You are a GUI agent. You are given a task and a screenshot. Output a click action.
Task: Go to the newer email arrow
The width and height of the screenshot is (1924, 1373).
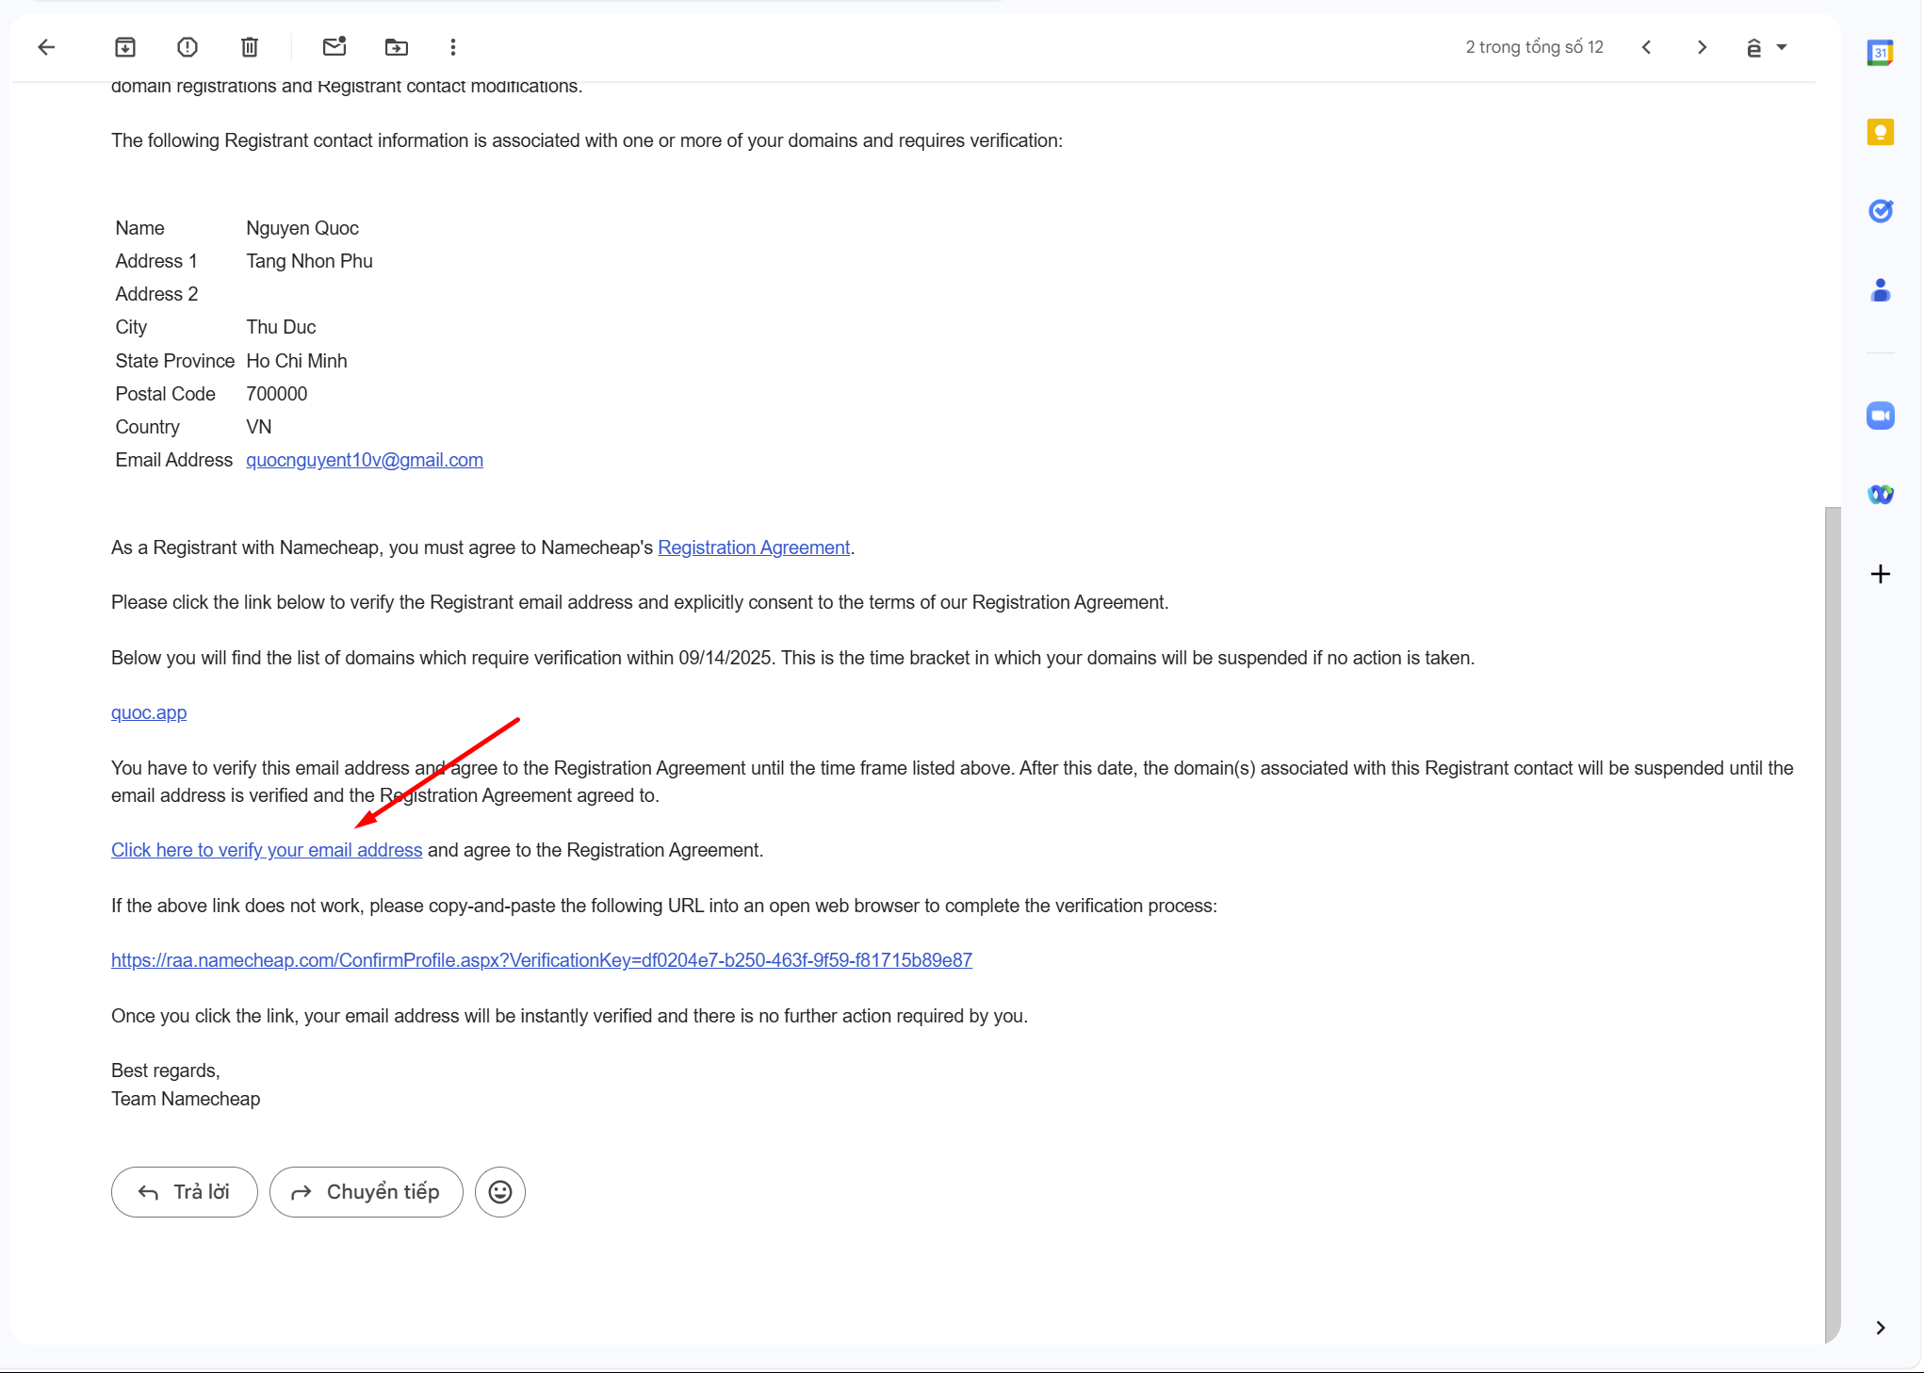1646,47
